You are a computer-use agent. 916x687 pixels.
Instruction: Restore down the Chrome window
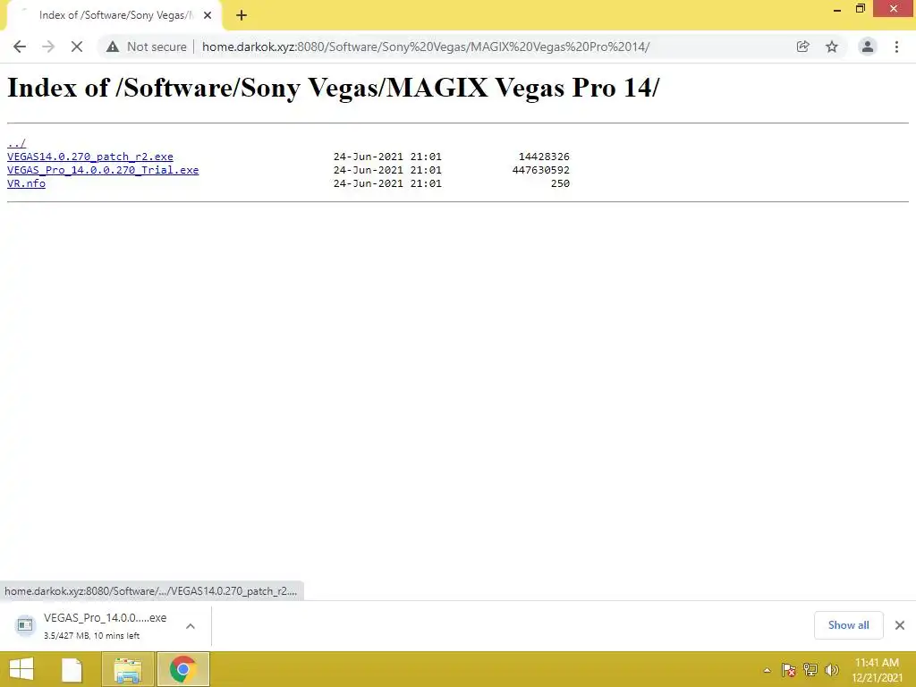click(x=860, y=9)
